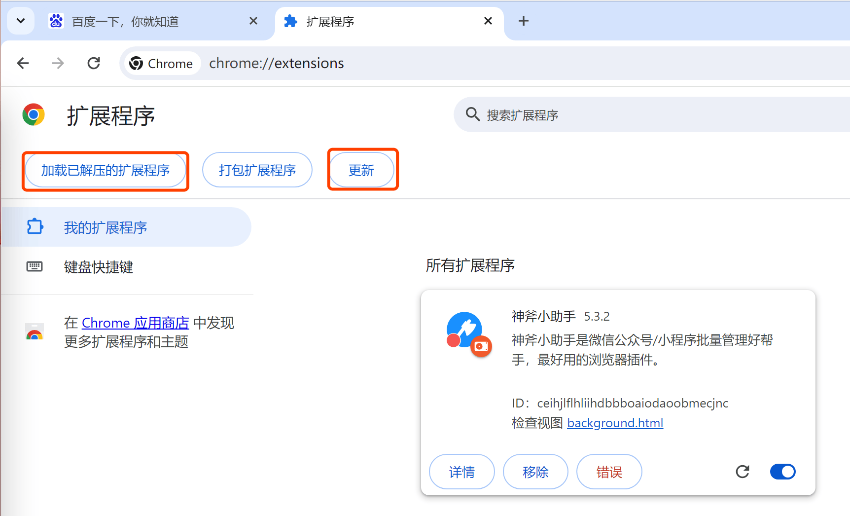850x516 pixels.
Task: Open the background.html inspect link
Action: pos(615,423)
